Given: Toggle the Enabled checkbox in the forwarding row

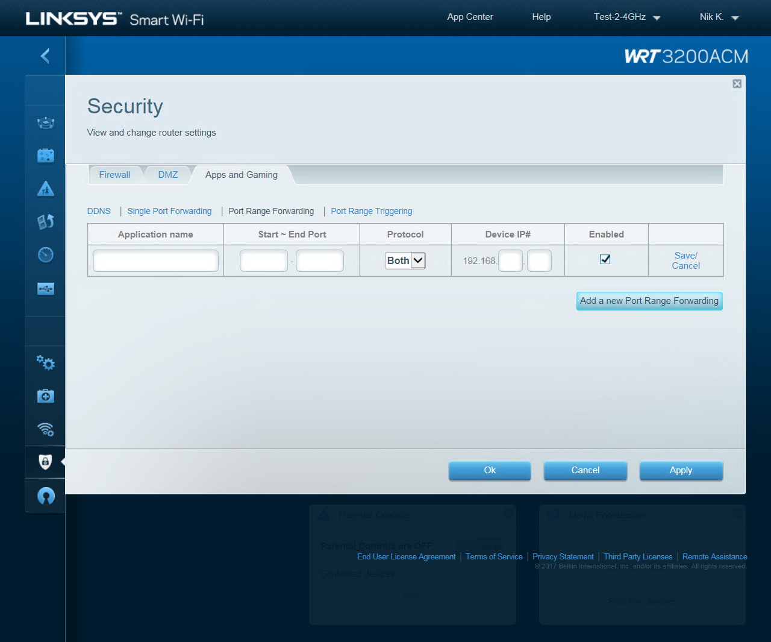Looking at the screenshot, I should pyautogui.click(x=605, y=259).
